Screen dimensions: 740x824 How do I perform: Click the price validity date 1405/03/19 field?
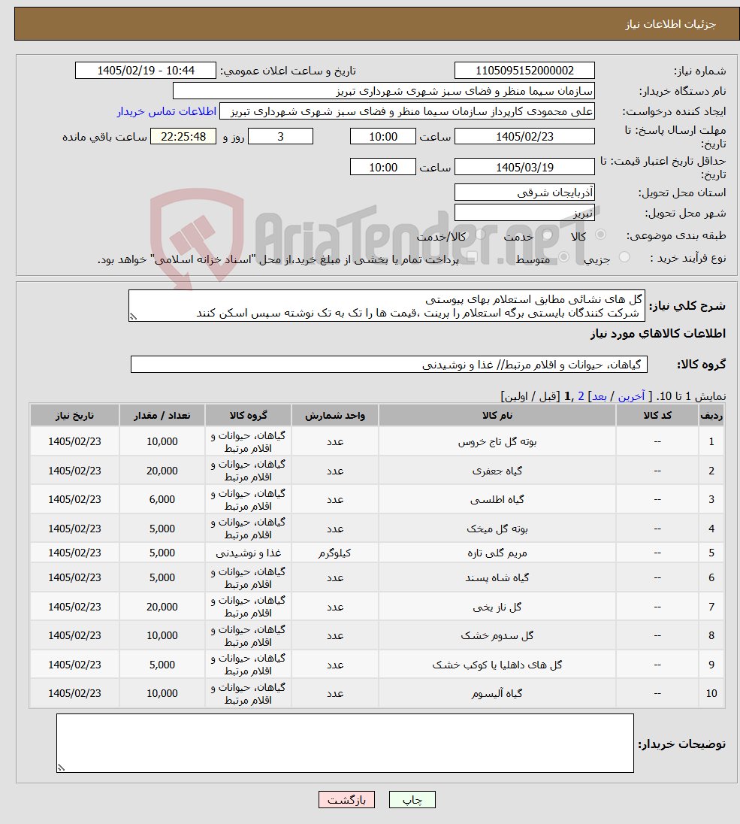(x=524, y=167)
